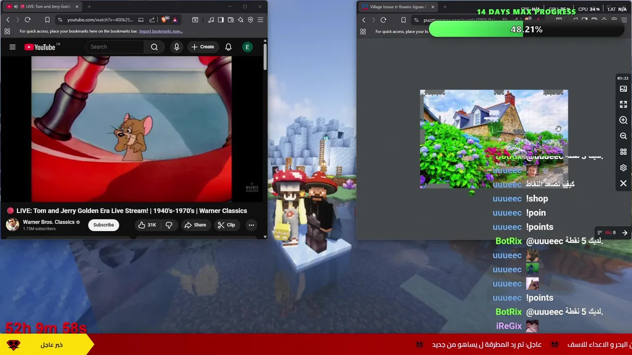Open the apps grid on YouTube window bookmarks bar
This screenshot has width=632, height=355.
(x=7, y=31)
